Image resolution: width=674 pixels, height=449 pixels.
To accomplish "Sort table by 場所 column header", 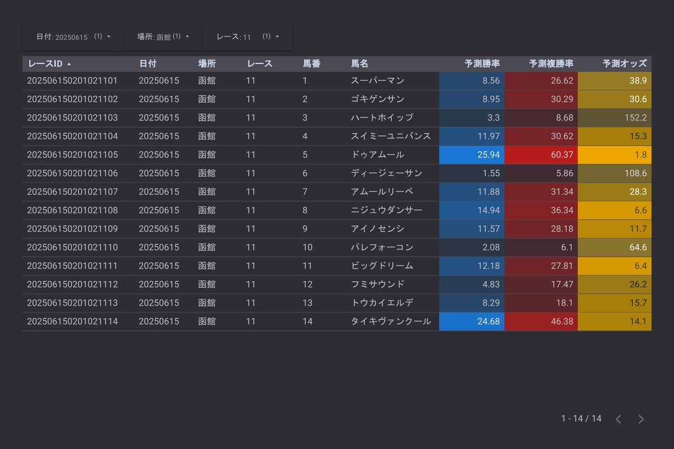I will [207, 64].
